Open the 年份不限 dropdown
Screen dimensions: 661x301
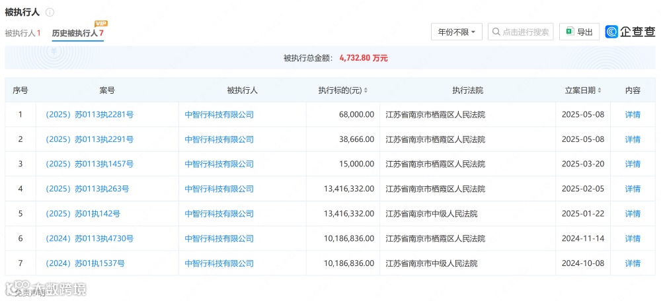[x=457, y=32]
